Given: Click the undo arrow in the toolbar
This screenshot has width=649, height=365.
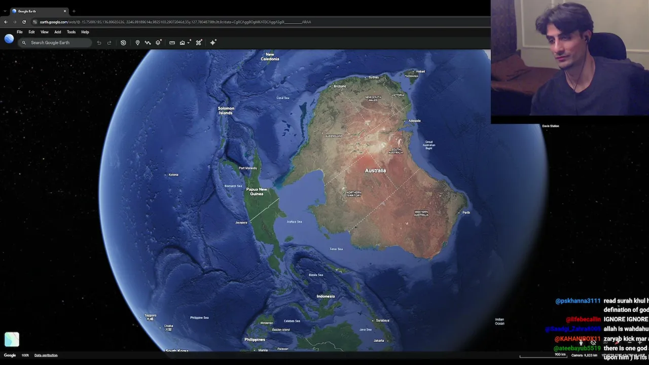Looking at the screenshot, I should point(99,43).
